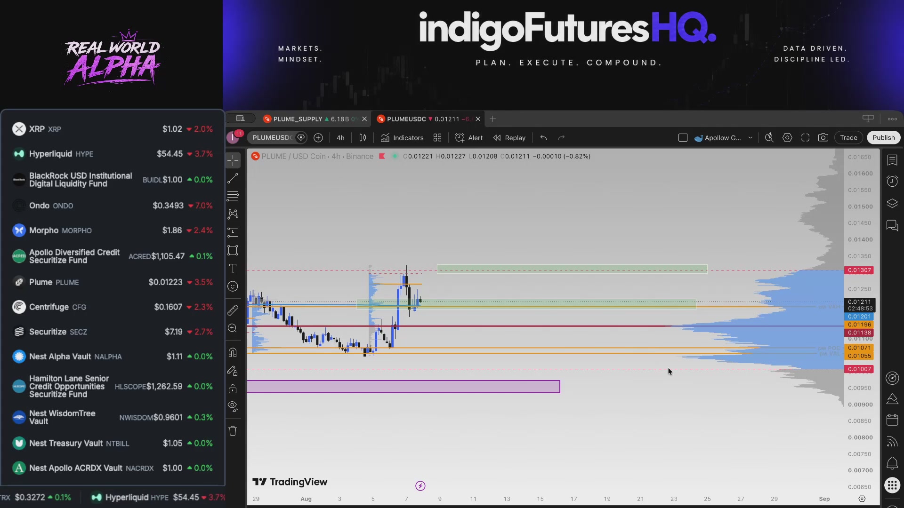Viewport: 904px width, 508px height.
Task: Click the Trade button
Action: pyautogui.click(x=848, y=138)
